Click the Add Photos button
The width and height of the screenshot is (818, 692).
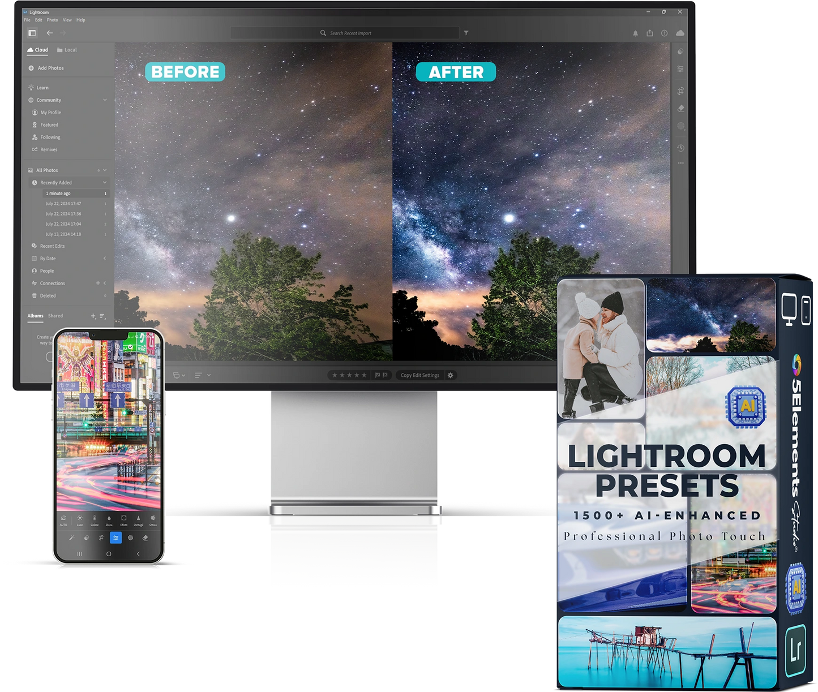tap(46, 68)
